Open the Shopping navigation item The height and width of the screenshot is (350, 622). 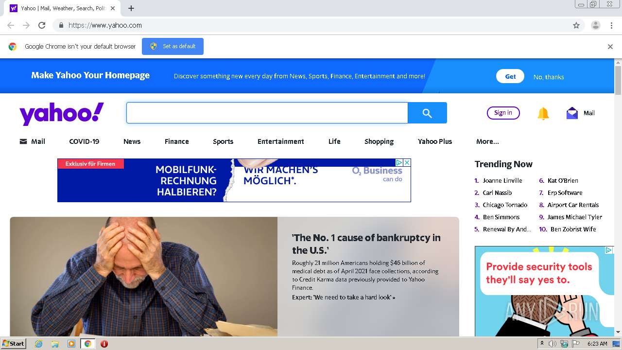(x=379, y=141)
